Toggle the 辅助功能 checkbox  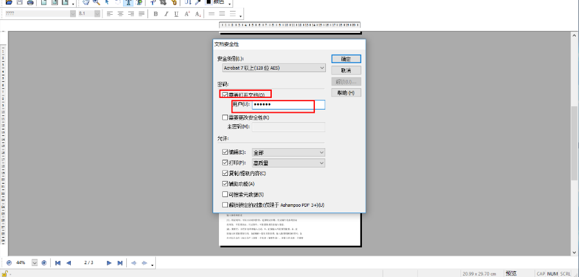click(x=225, y=184)
